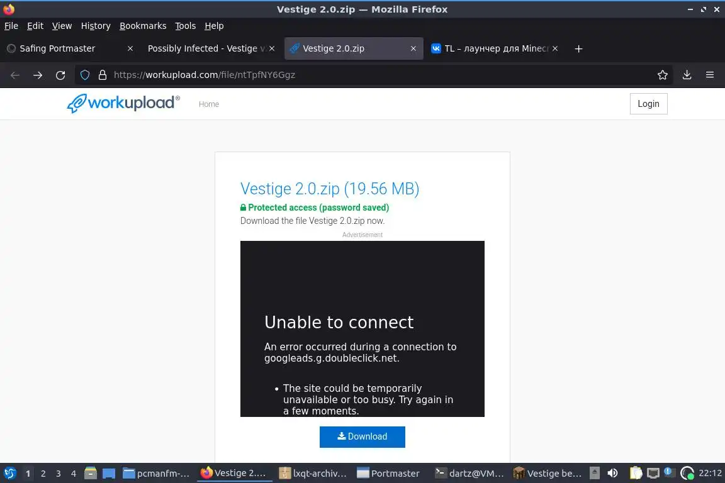
Task: Click the Vestige 2.0.zip file title
Action: (330, 189)
